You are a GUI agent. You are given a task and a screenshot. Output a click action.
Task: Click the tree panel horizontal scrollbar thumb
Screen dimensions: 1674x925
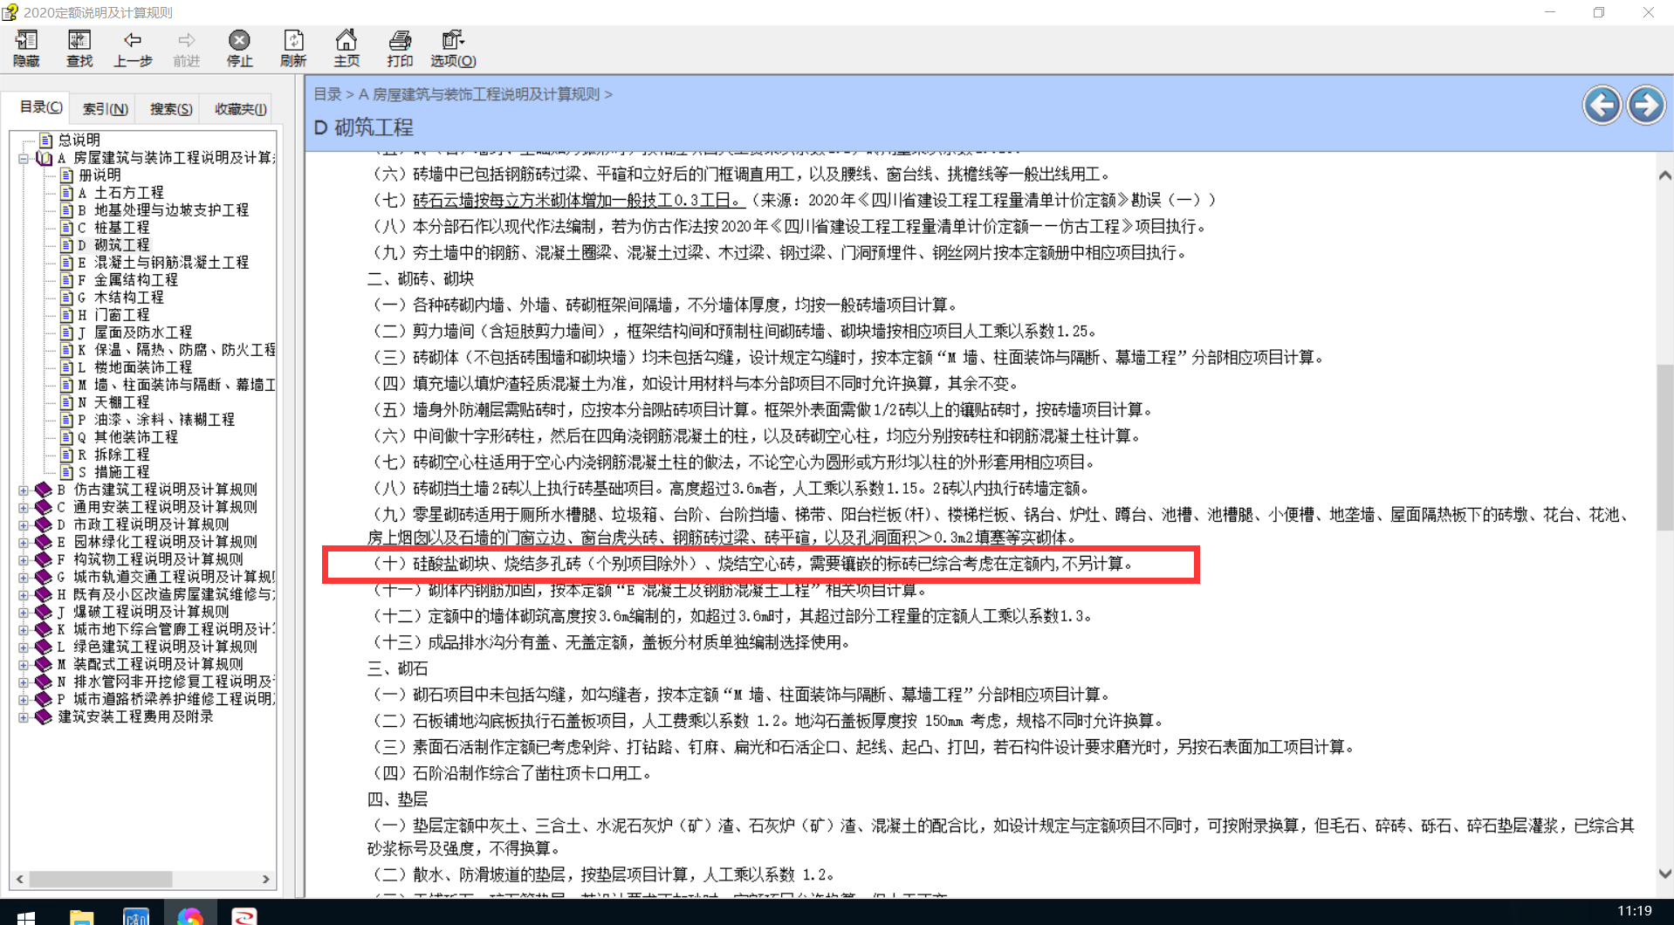tap(100, 879)
